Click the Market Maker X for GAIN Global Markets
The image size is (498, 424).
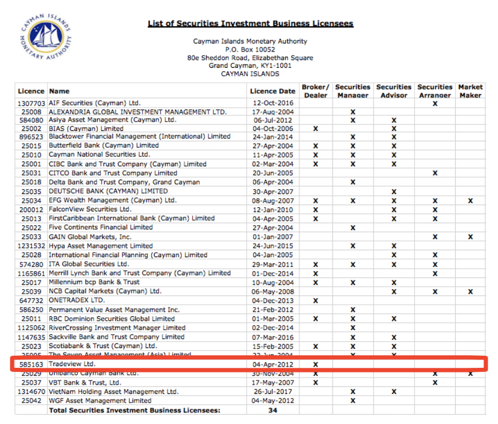tap(470, 237)
